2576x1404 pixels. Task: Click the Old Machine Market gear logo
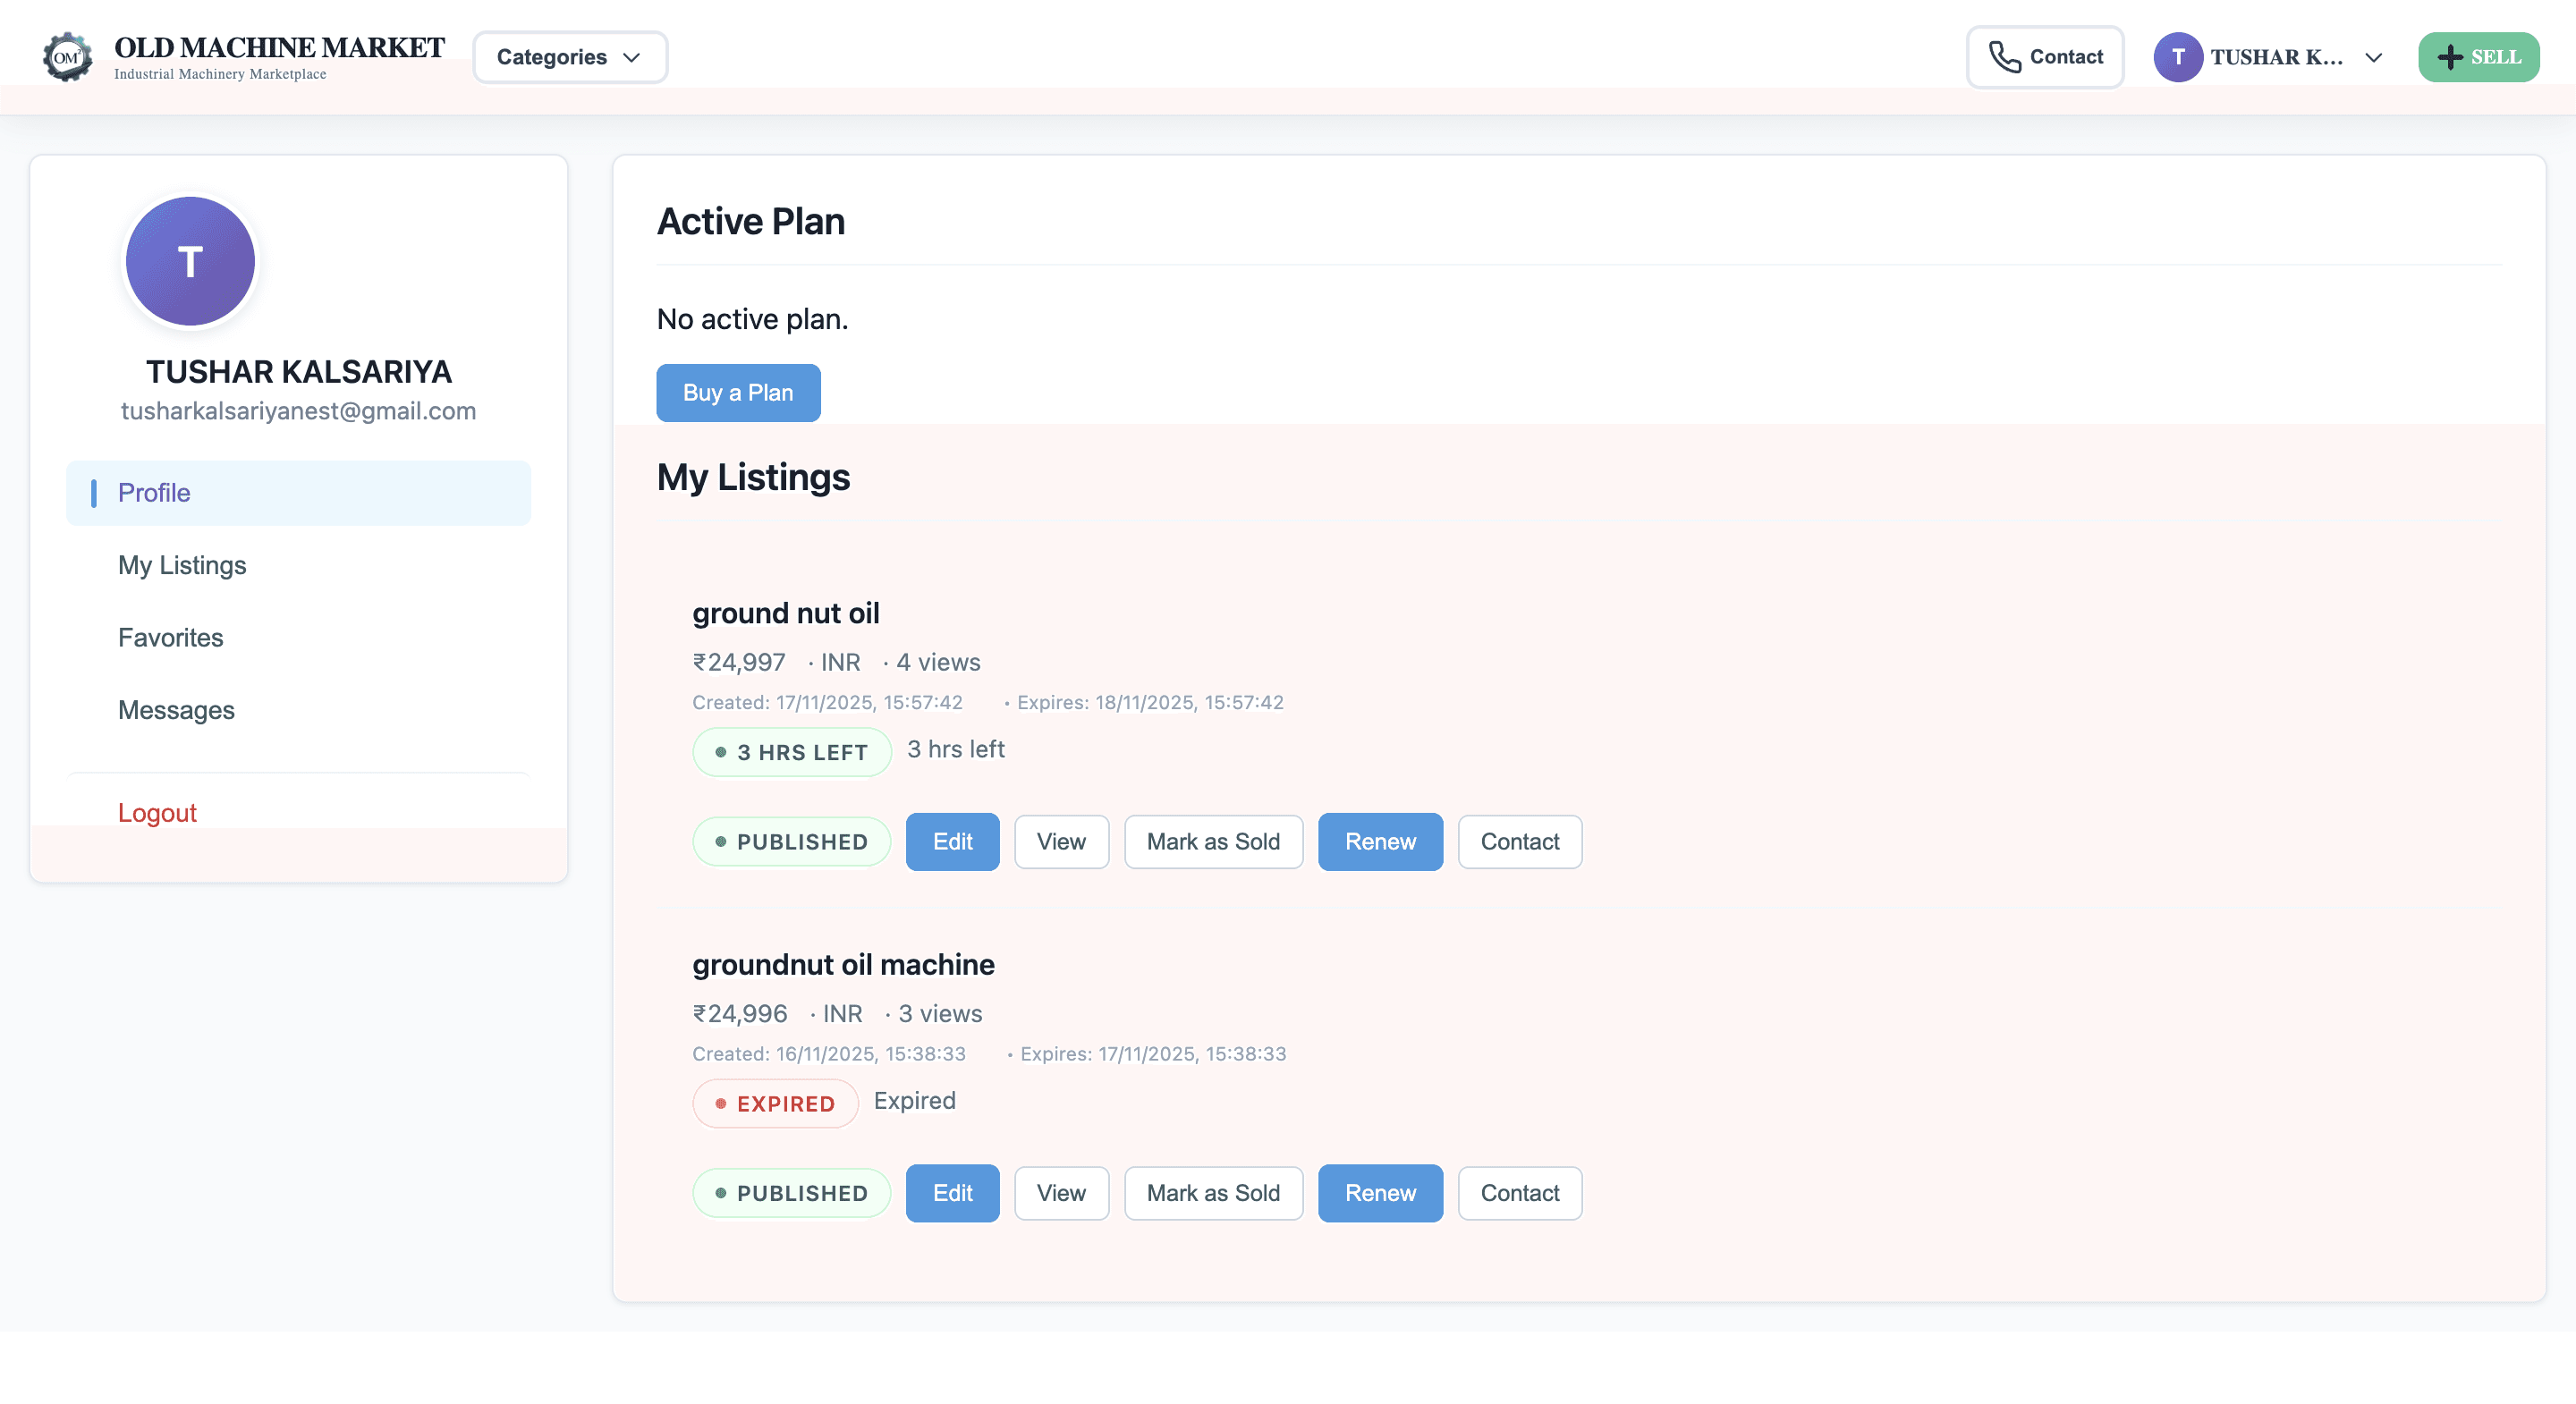[67, 57]
